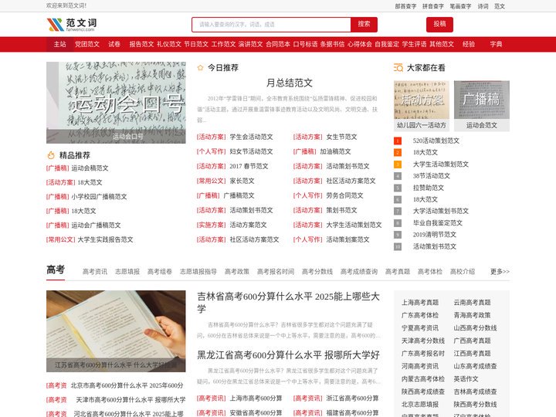Switch to 高考政策 tab

(x=237, y=272)
